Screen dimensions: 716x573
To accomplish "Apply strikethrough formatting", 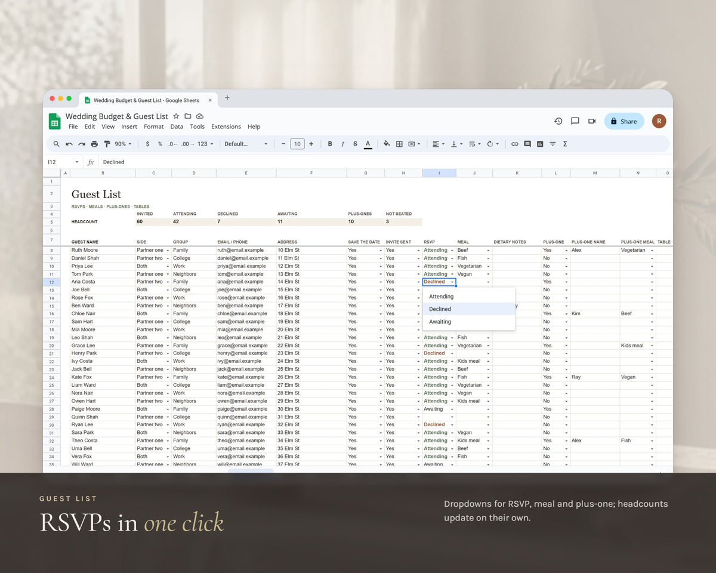I will click(355, 144).
